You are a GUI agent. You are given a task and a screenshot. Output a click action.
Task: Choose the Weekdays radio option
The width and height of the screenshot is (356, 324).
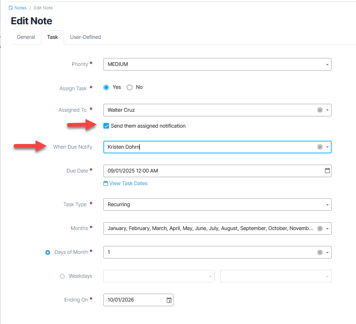click(62, 276)
